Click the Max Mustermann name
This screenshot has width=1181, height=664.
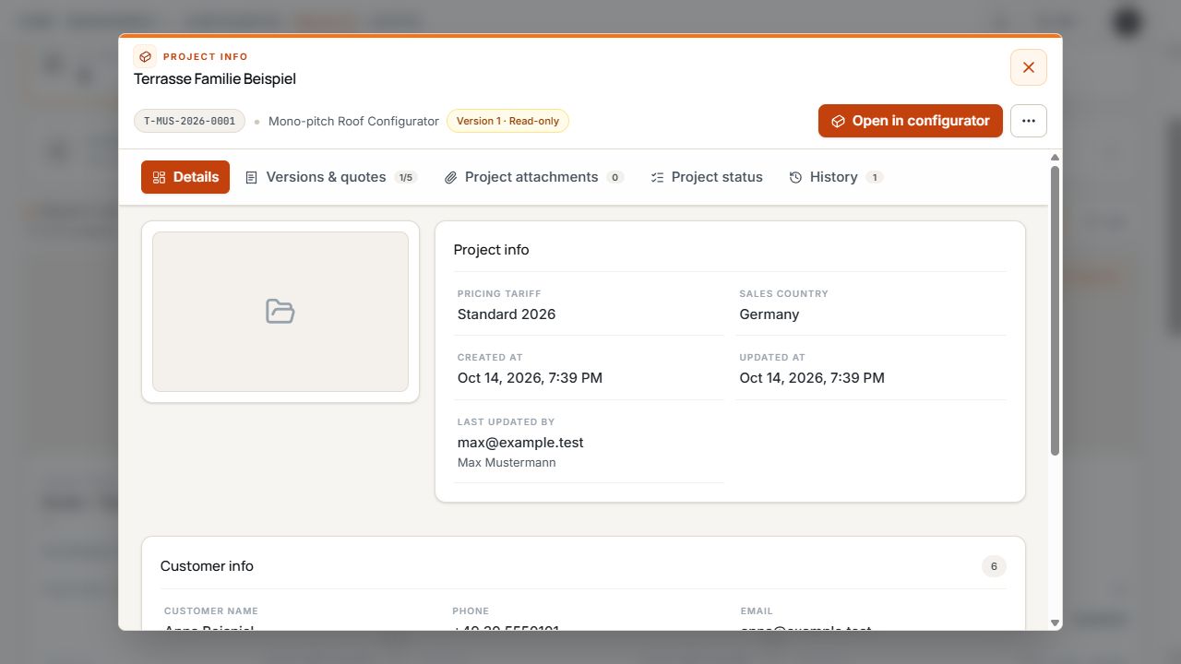(x=507, y=463)
